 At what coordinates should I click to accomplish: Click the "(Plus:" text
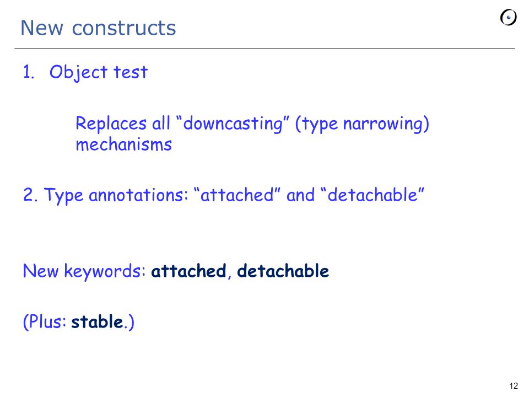(45, 321)
